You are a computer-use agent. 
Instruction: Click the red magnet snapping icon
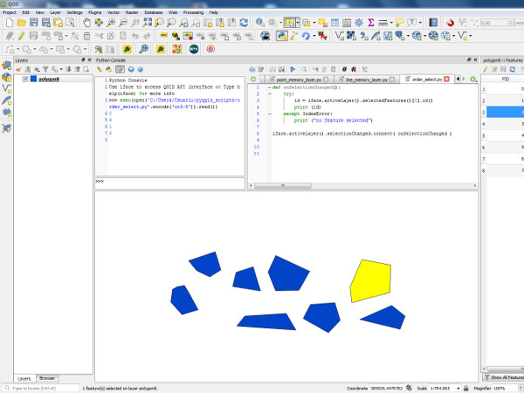point(450,23)
